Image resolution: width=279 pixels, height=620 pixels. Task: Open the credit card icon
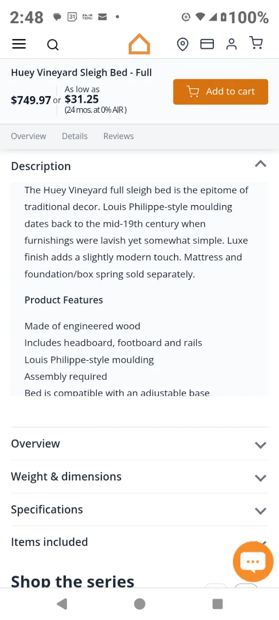[x=207, y=43]
